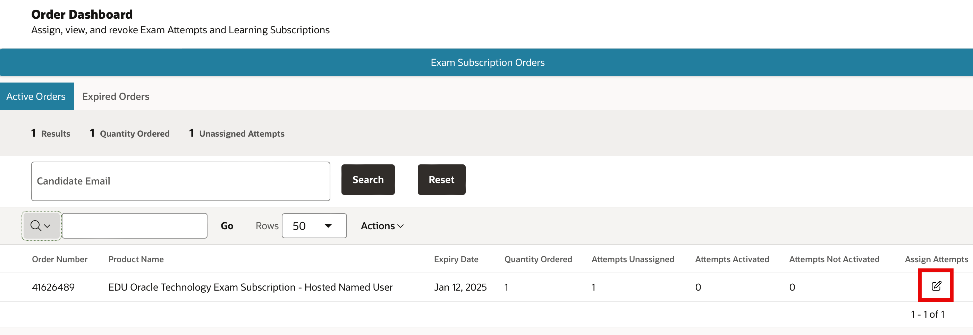Click the Candidate Email input field
The height and width of the screenshot is (335, 973).
click(x=180, y=181)
